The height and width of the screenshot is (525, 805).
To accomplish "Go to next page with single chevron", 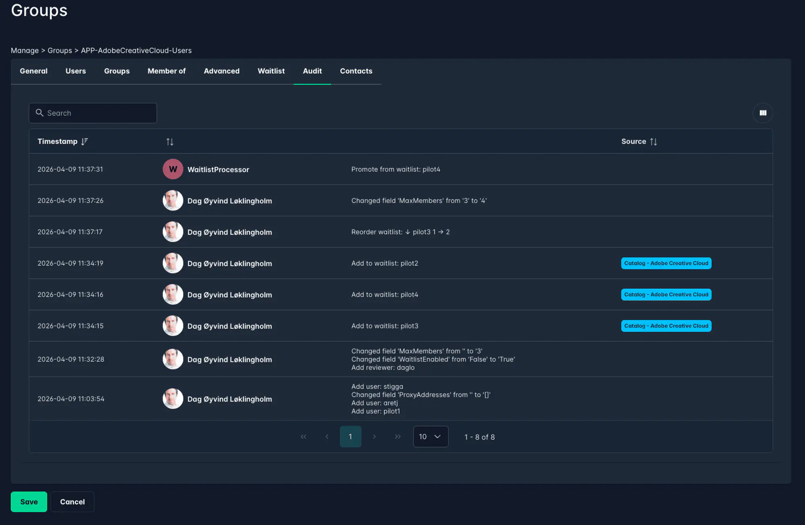I will [374, 436].
